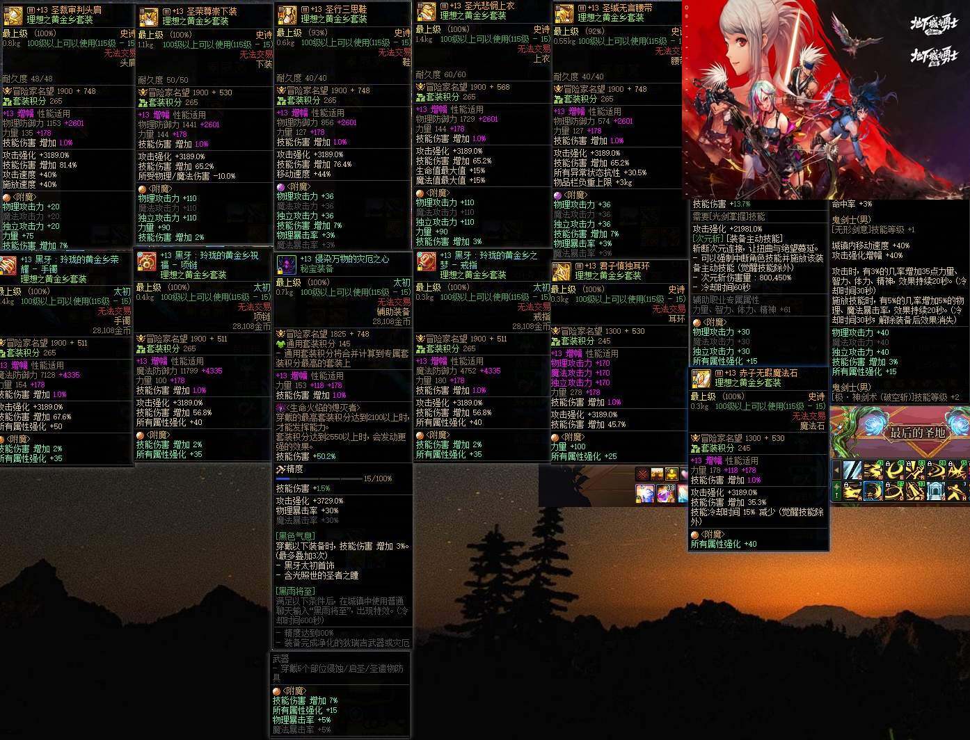Screen dimensions: 970x740
Task: Click the skill bar left arrow
Action: click(836, 470)
